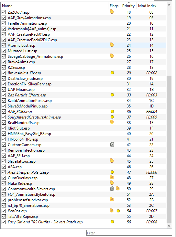Screen dimensions: 176x237
Task: Click the archive box icon for RealHandcuffs.esp
Action: (112, 122)
